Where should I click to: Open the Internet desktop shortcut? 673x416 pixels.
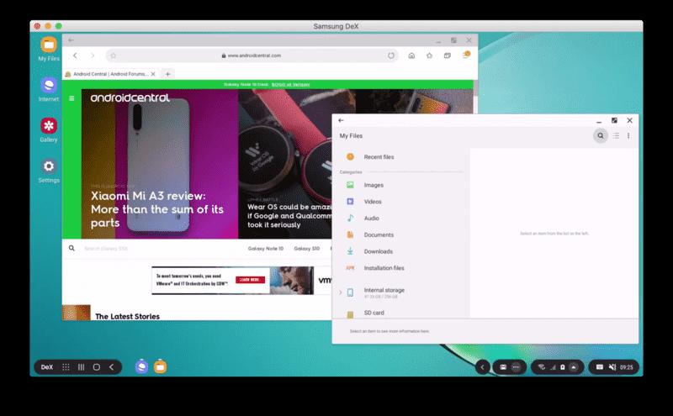[49, 89]
